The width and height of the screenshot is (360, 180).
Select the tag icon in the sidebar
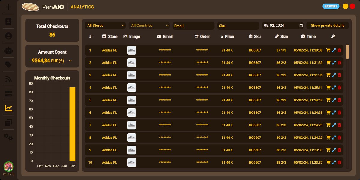(x=8, y=65)
